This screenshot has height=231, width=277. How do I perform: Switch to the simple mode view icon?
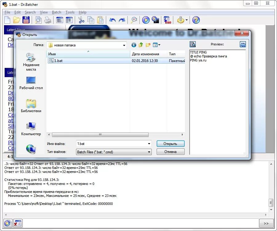pyautogui.click(x=60, y=20)
